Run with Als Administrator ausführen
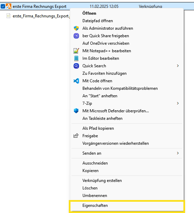The image size is (194, 213). click(127, 28)
